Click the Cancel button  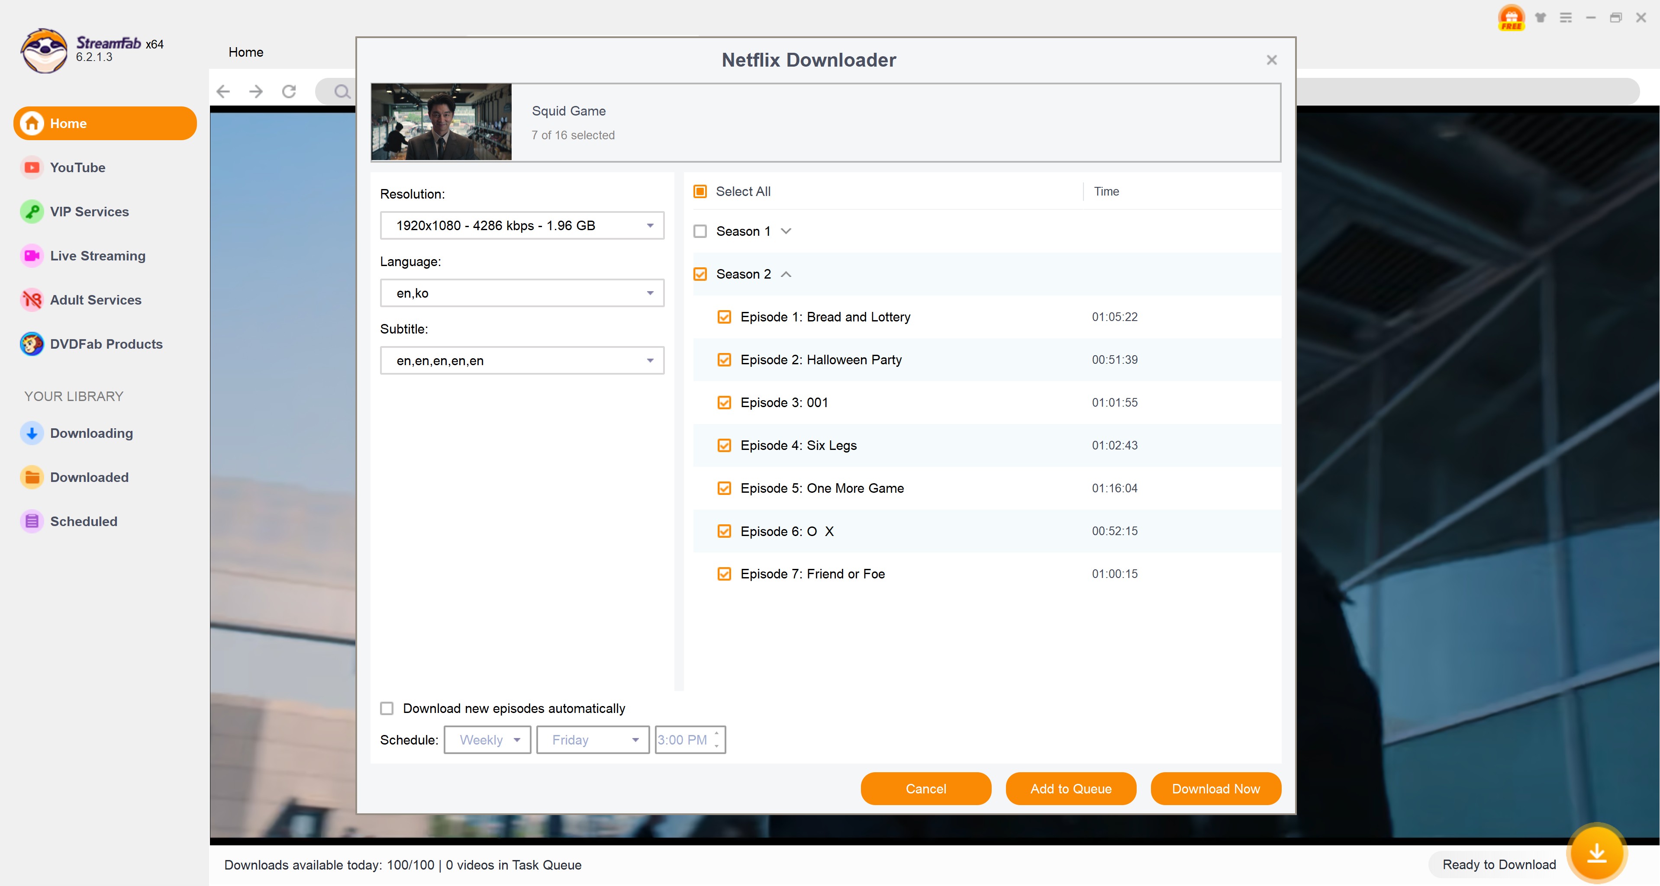point(926,789)
